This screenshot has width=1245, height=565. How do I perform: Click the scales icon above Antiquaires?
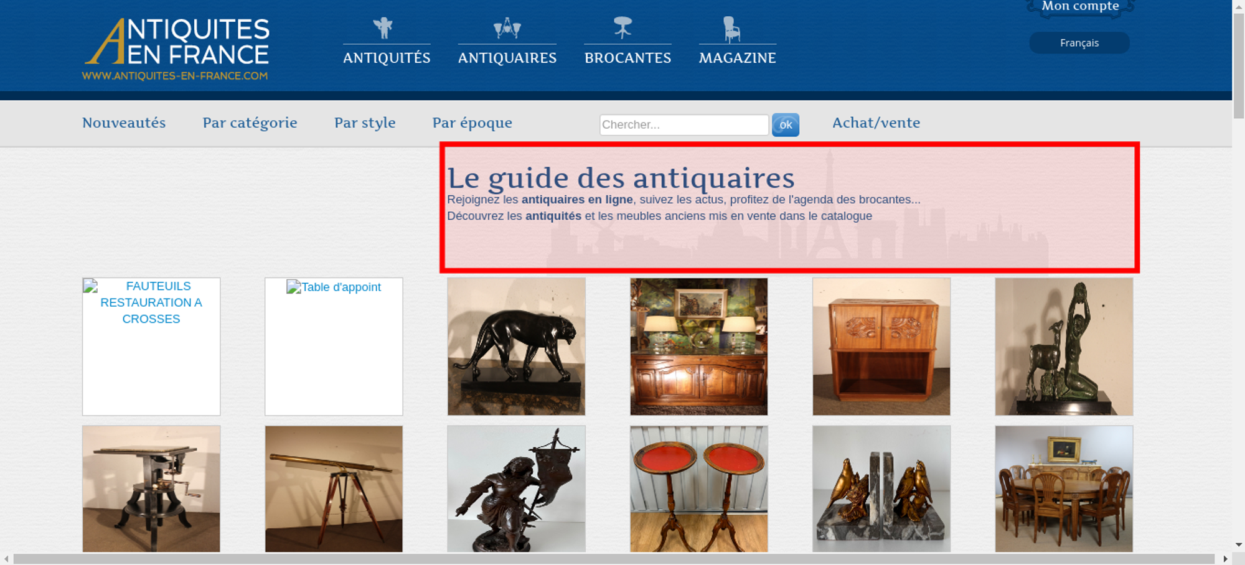[507, 28]
